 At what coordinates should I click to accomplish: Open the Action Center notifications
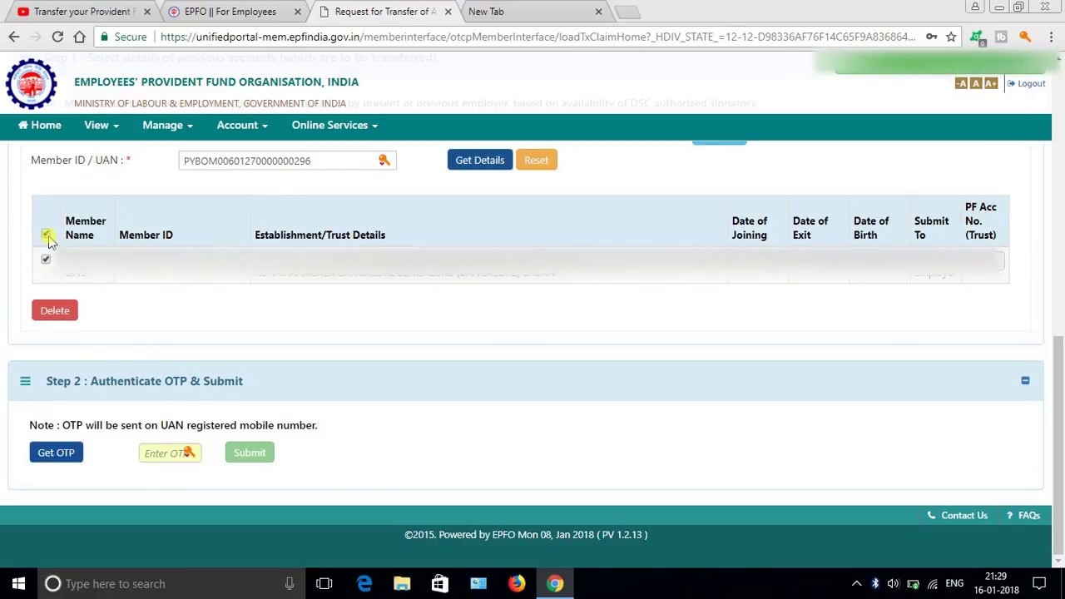1039,583
